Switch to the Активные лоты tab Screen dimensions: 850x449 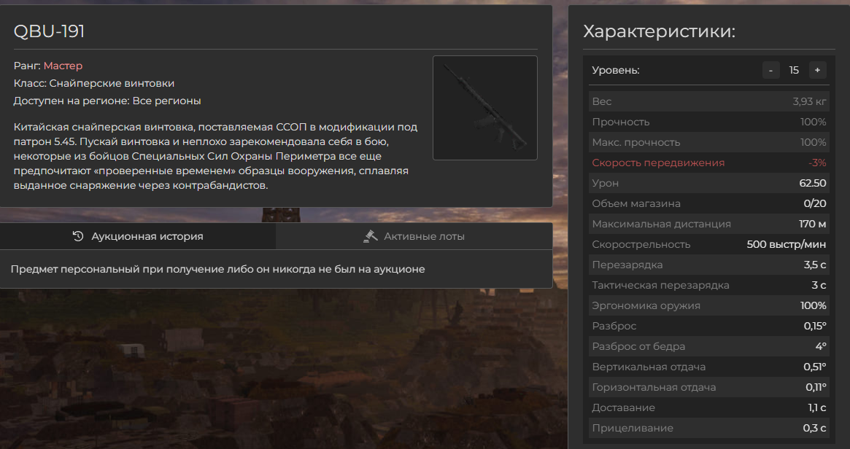coord(414,236)
